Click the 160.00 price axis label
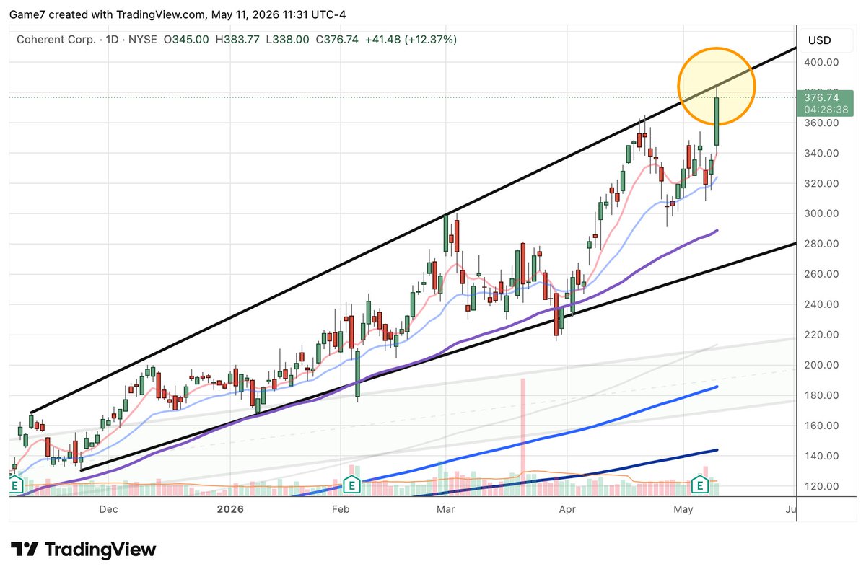The width and height of the screenshot is (866, 577). [821, 426]
